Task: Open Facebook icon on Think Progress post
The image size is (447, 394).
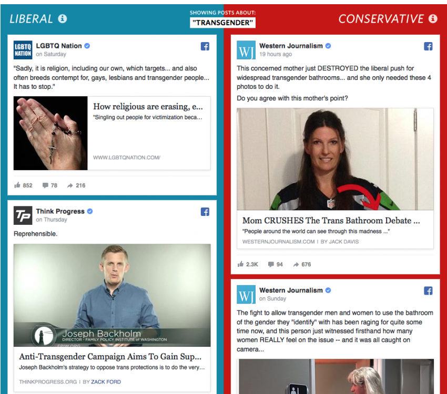Action: coord(205,212)
